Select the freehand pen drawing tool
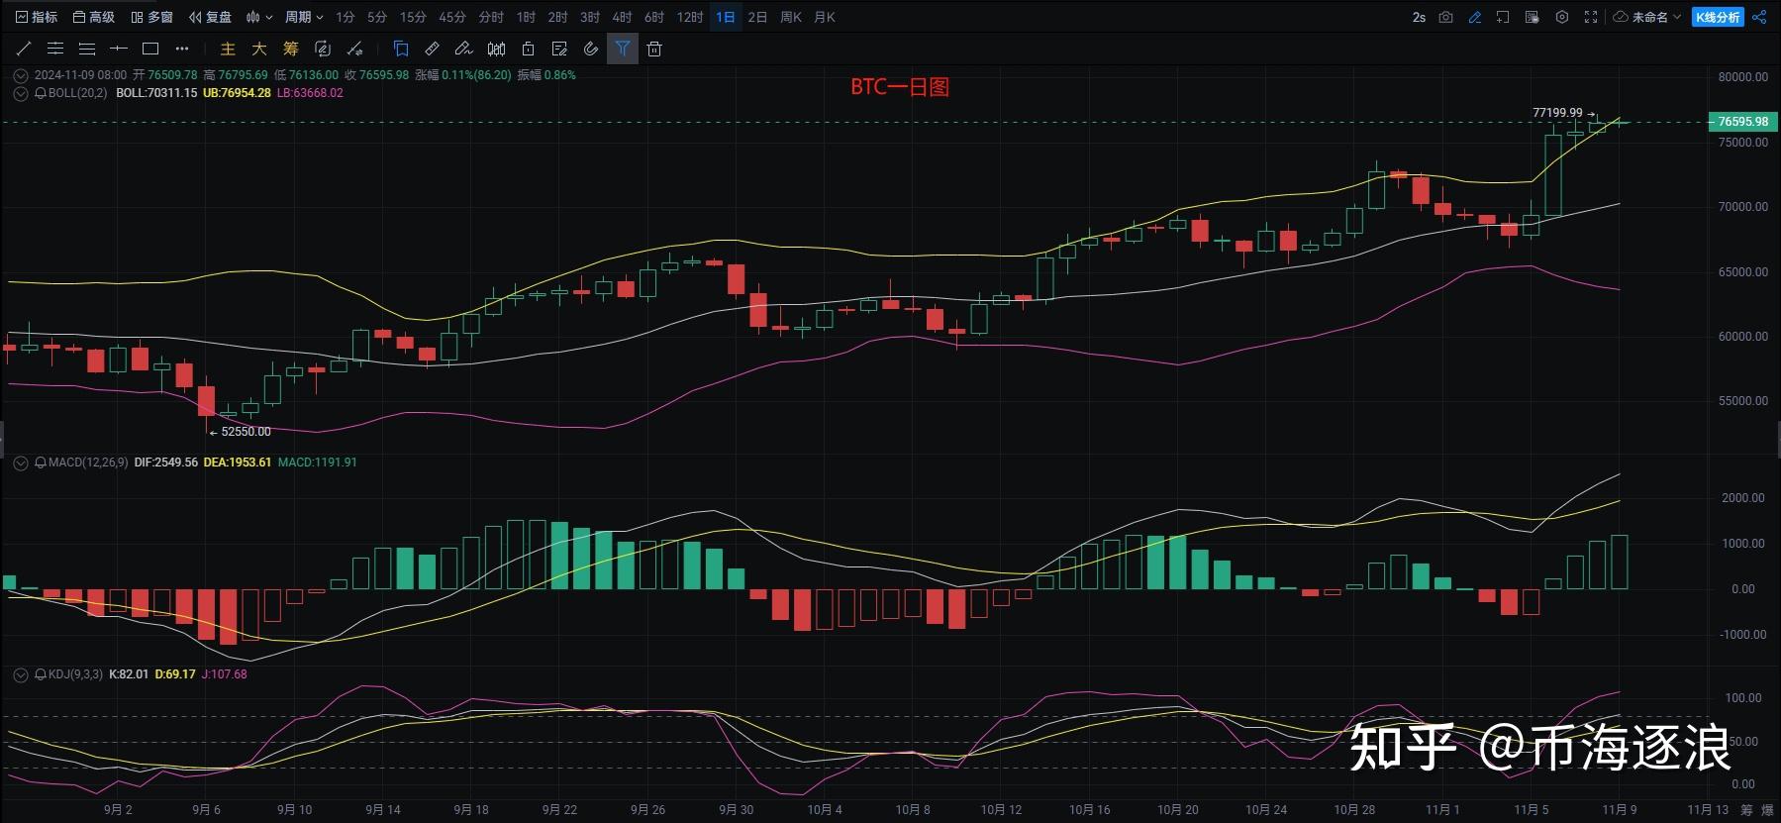Image resolution: width=1781 pixels, height=823 pixels. 464,49
